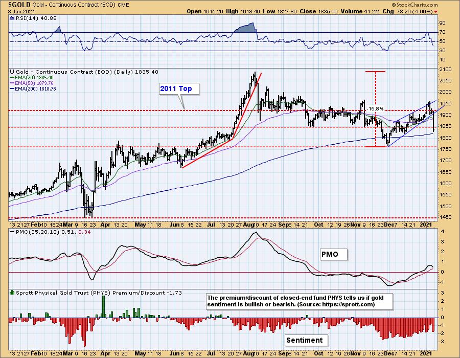Click the Gold Continuous Contract (EOD) CME title text
Viewport: 460px width, 358px height.
click(81, 5)
